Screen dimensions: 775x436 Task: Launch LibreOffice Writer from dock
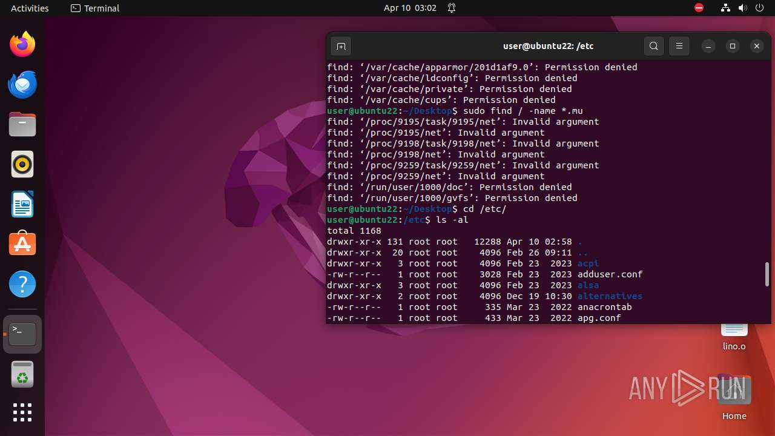click(x=22, y=204)
